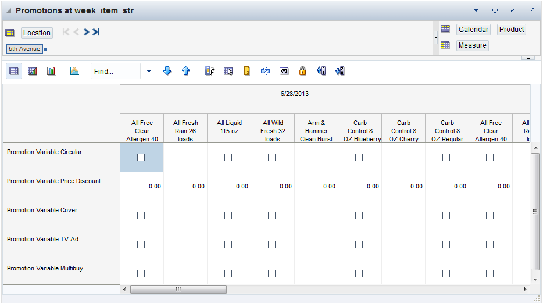Image resolution: width=543 pixels, height=303 pixels.
Task: Check Cover for Arm & Hammer Clean Burst
Action: 316,216
